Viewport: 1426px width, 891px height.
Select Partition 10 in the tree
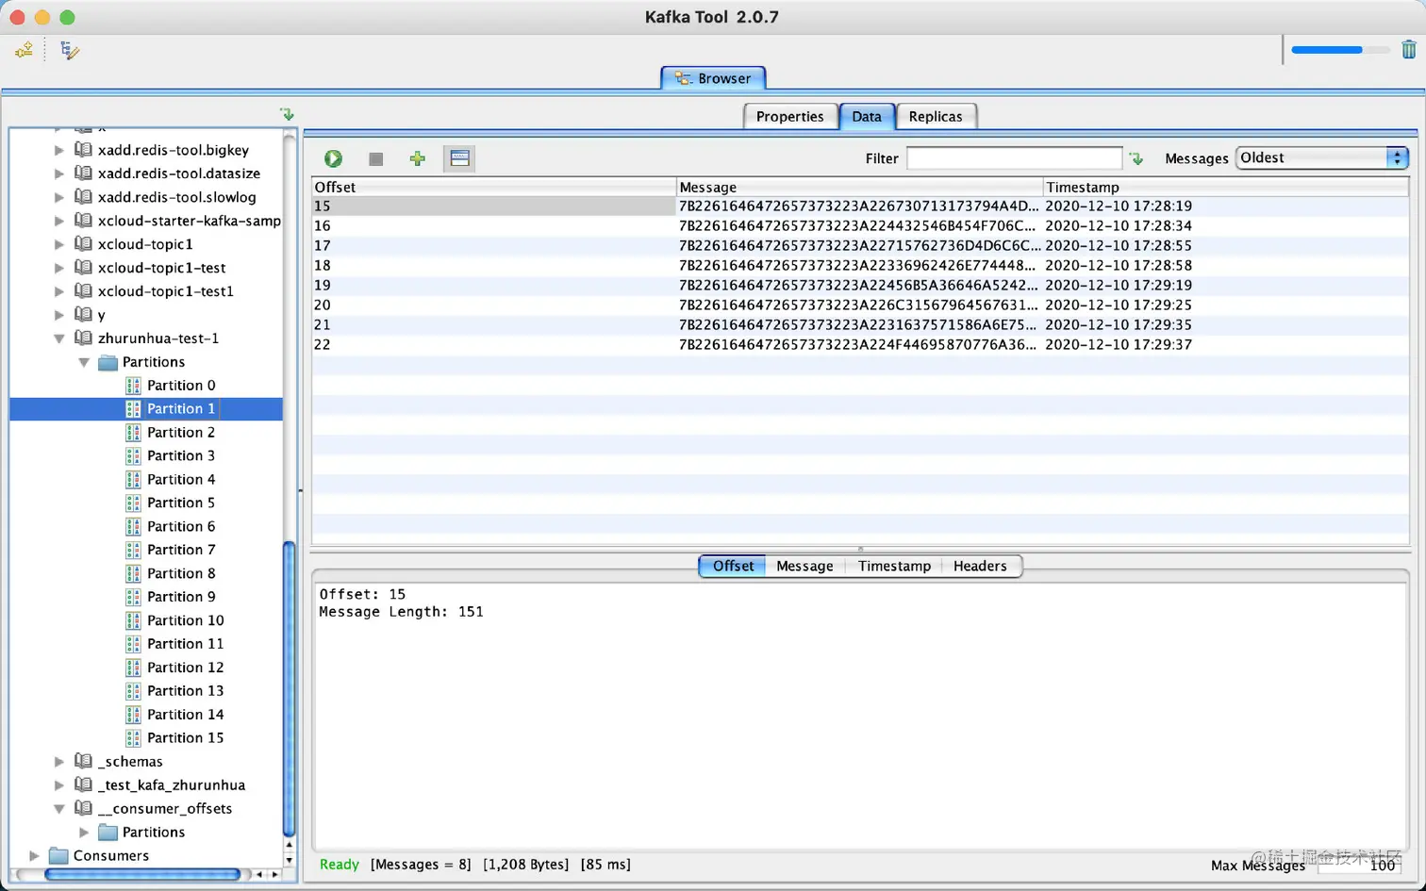click(185, 620)
